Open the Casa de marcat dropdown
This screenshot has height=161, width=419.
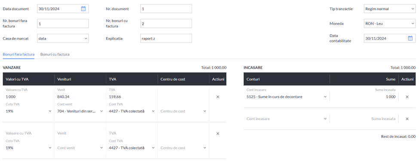coord(63,39)
